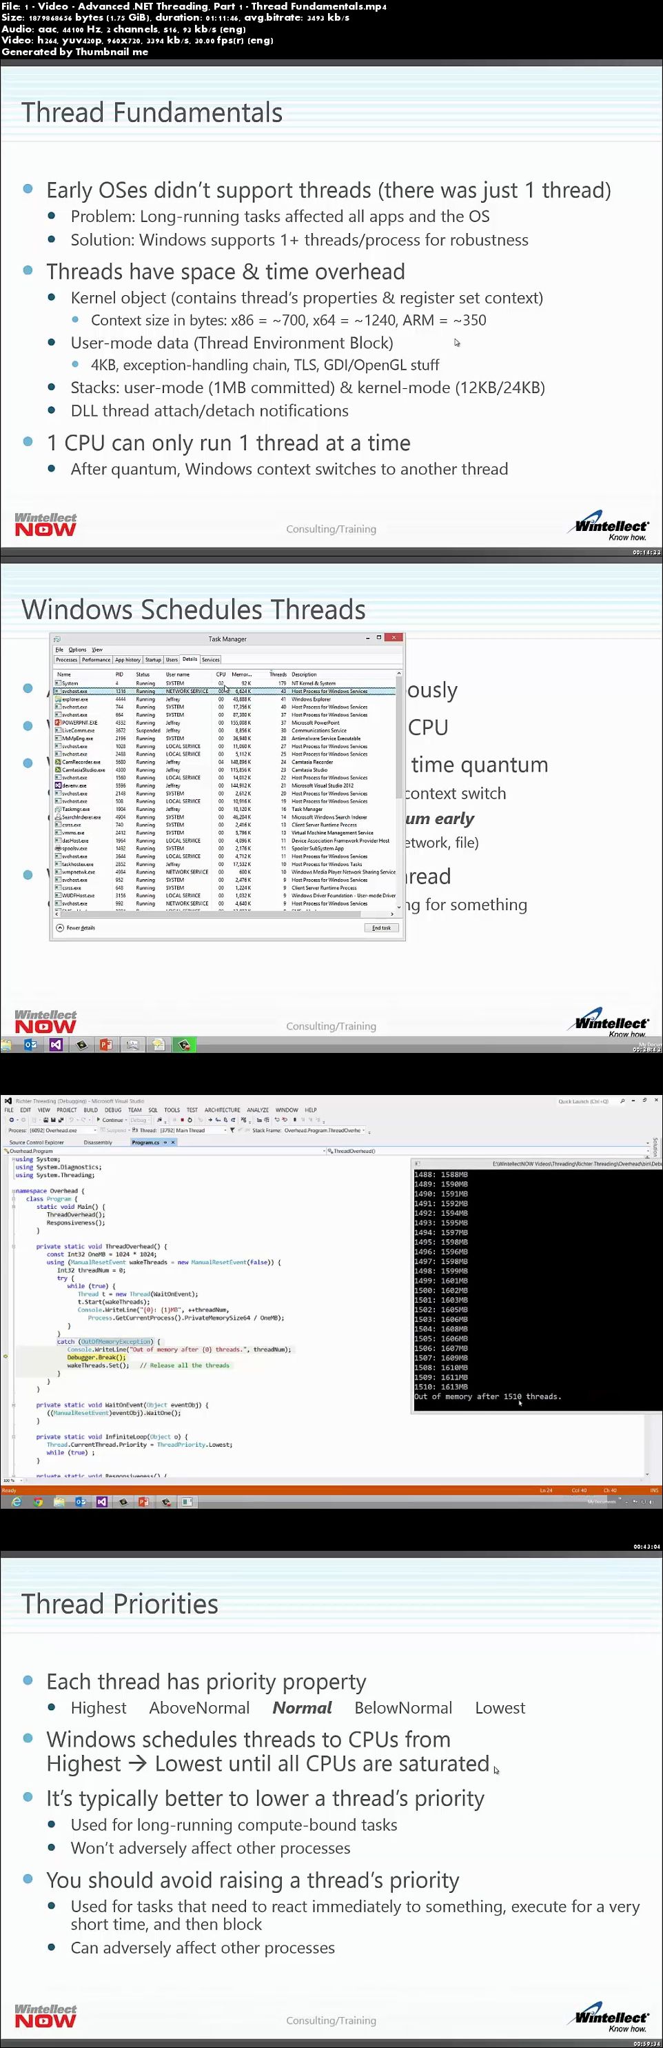Select the System process row
This screenshot has height=2048, width=663.
click(224, 683)
